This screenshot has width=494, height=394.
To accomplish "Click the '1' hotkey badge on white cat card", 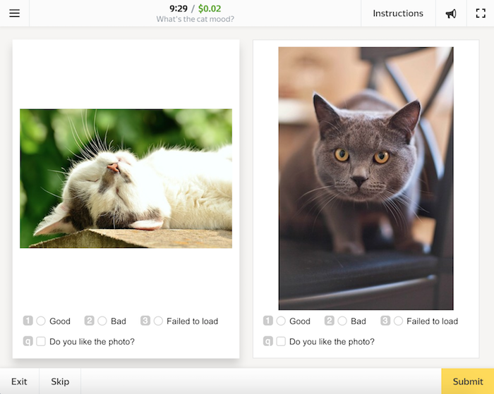I will (28, 321).
